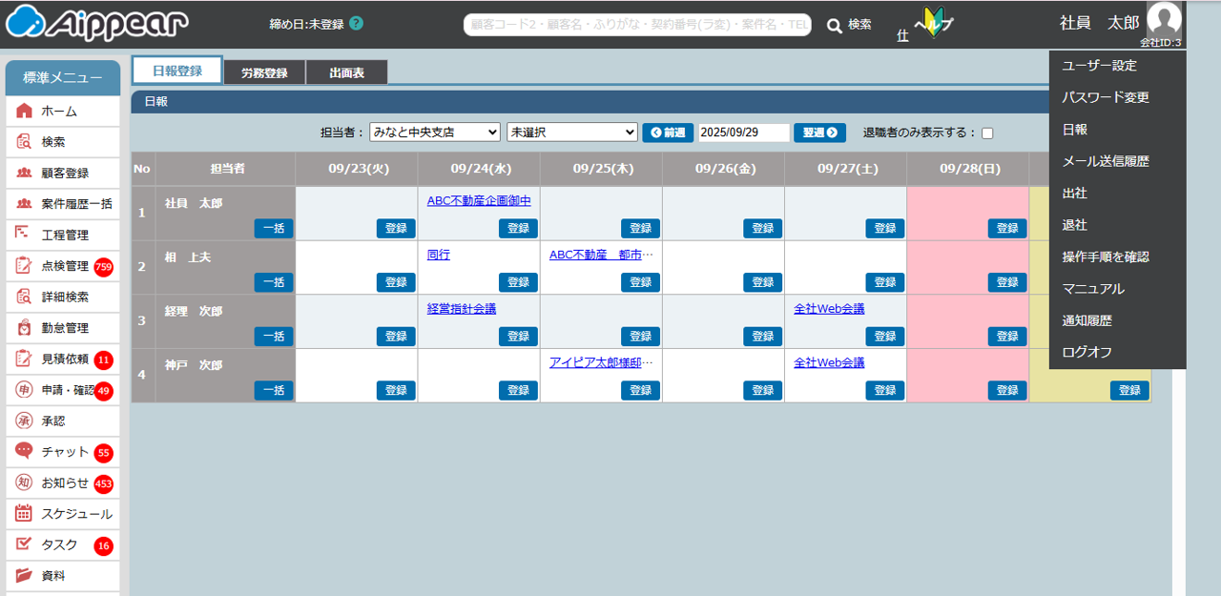Screen dimensions: 1221x596
Task: Open the attendance (勤怠管理) clock icon
Action: click(24, 327)
